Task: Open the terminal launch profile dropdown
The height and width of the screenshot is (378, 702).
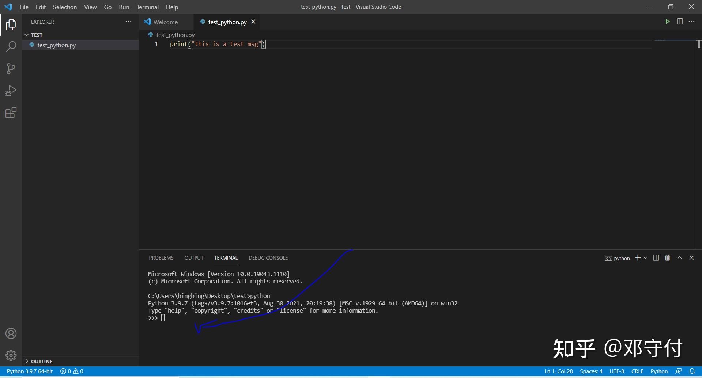Action: (x=646, y=258)
